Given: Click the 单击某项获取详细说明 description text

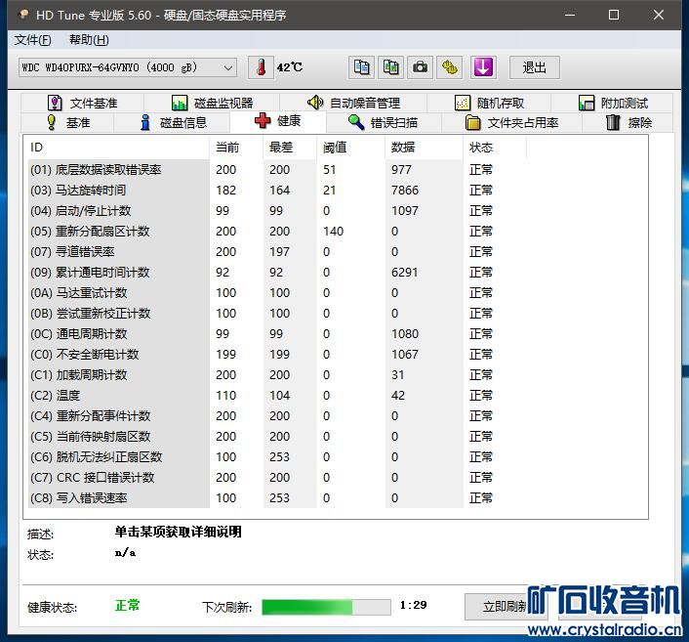Looking at the screenshot, I should point(178,532).
